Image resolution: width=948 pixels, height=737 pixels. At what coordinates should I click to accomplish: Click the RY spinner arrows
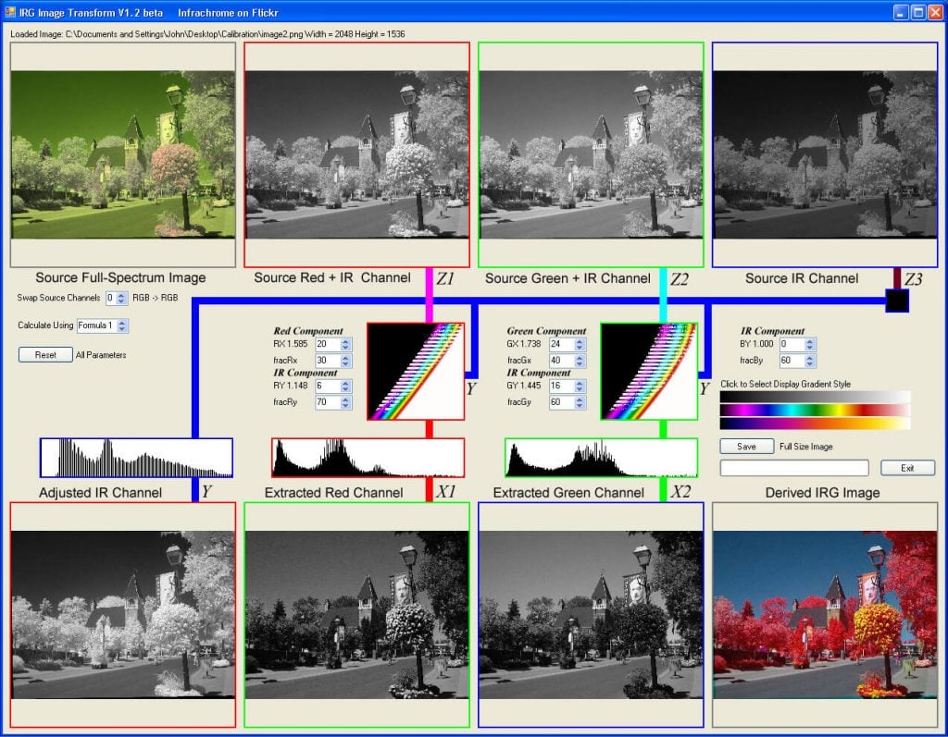coord(346,386)
